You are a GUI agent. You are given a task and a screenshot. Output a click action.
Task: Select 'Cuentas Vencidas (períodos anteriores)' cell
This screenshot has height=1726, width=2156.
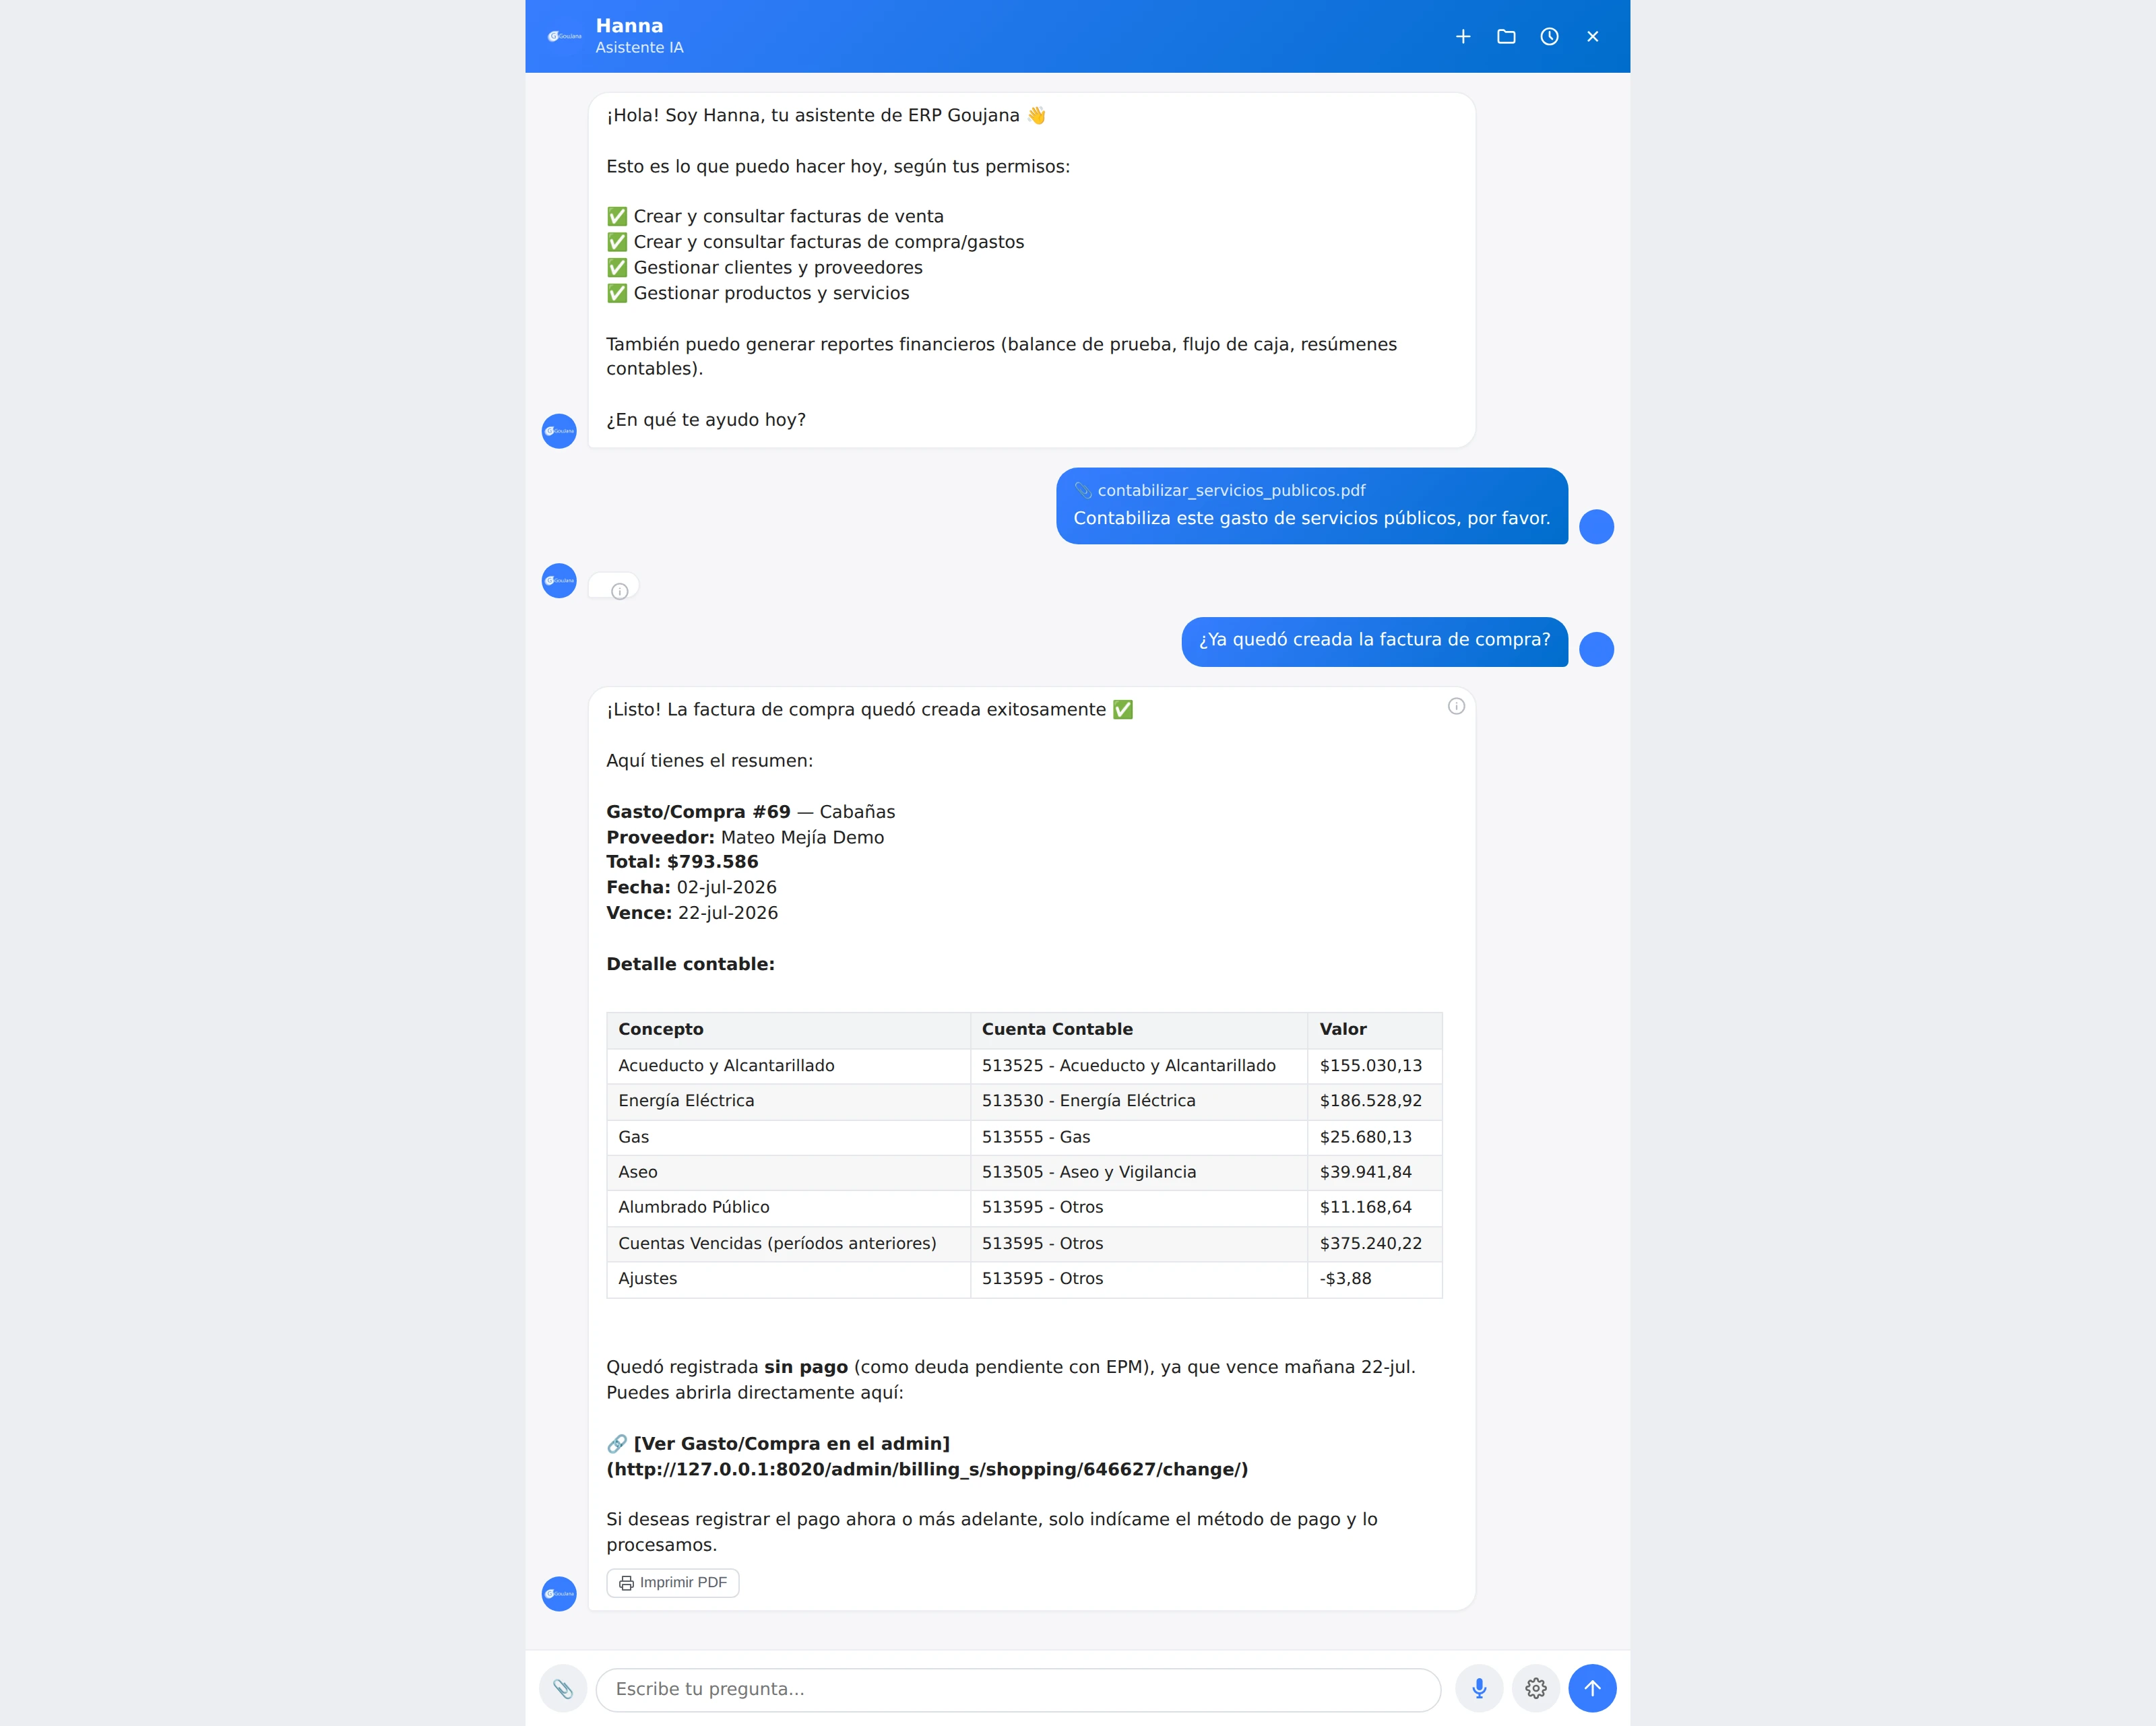[788, 1243]
